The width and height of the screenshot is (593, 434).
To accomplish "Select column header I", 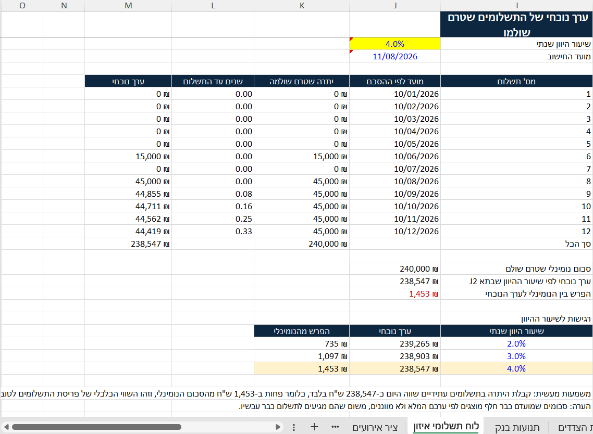I will [x=516, y=6].
